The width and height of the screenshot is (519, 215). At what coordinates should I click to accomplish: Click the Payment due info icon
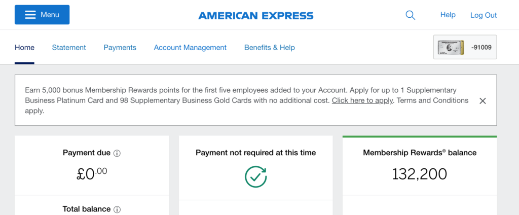117,153
